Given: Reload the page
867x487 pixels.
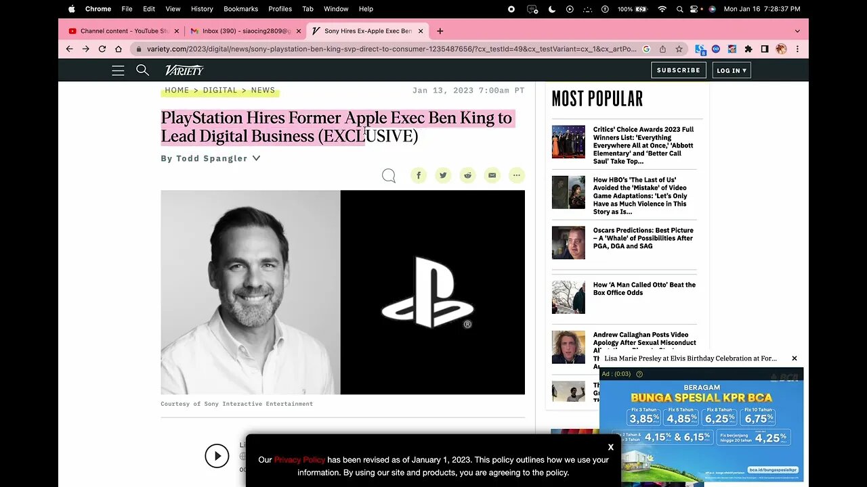Looking at the screenshot, I should click(102, 49).
